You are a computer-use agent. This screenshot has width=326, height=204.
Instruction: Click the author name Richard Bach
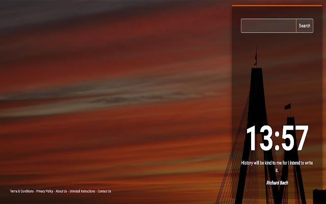[277, 183]
